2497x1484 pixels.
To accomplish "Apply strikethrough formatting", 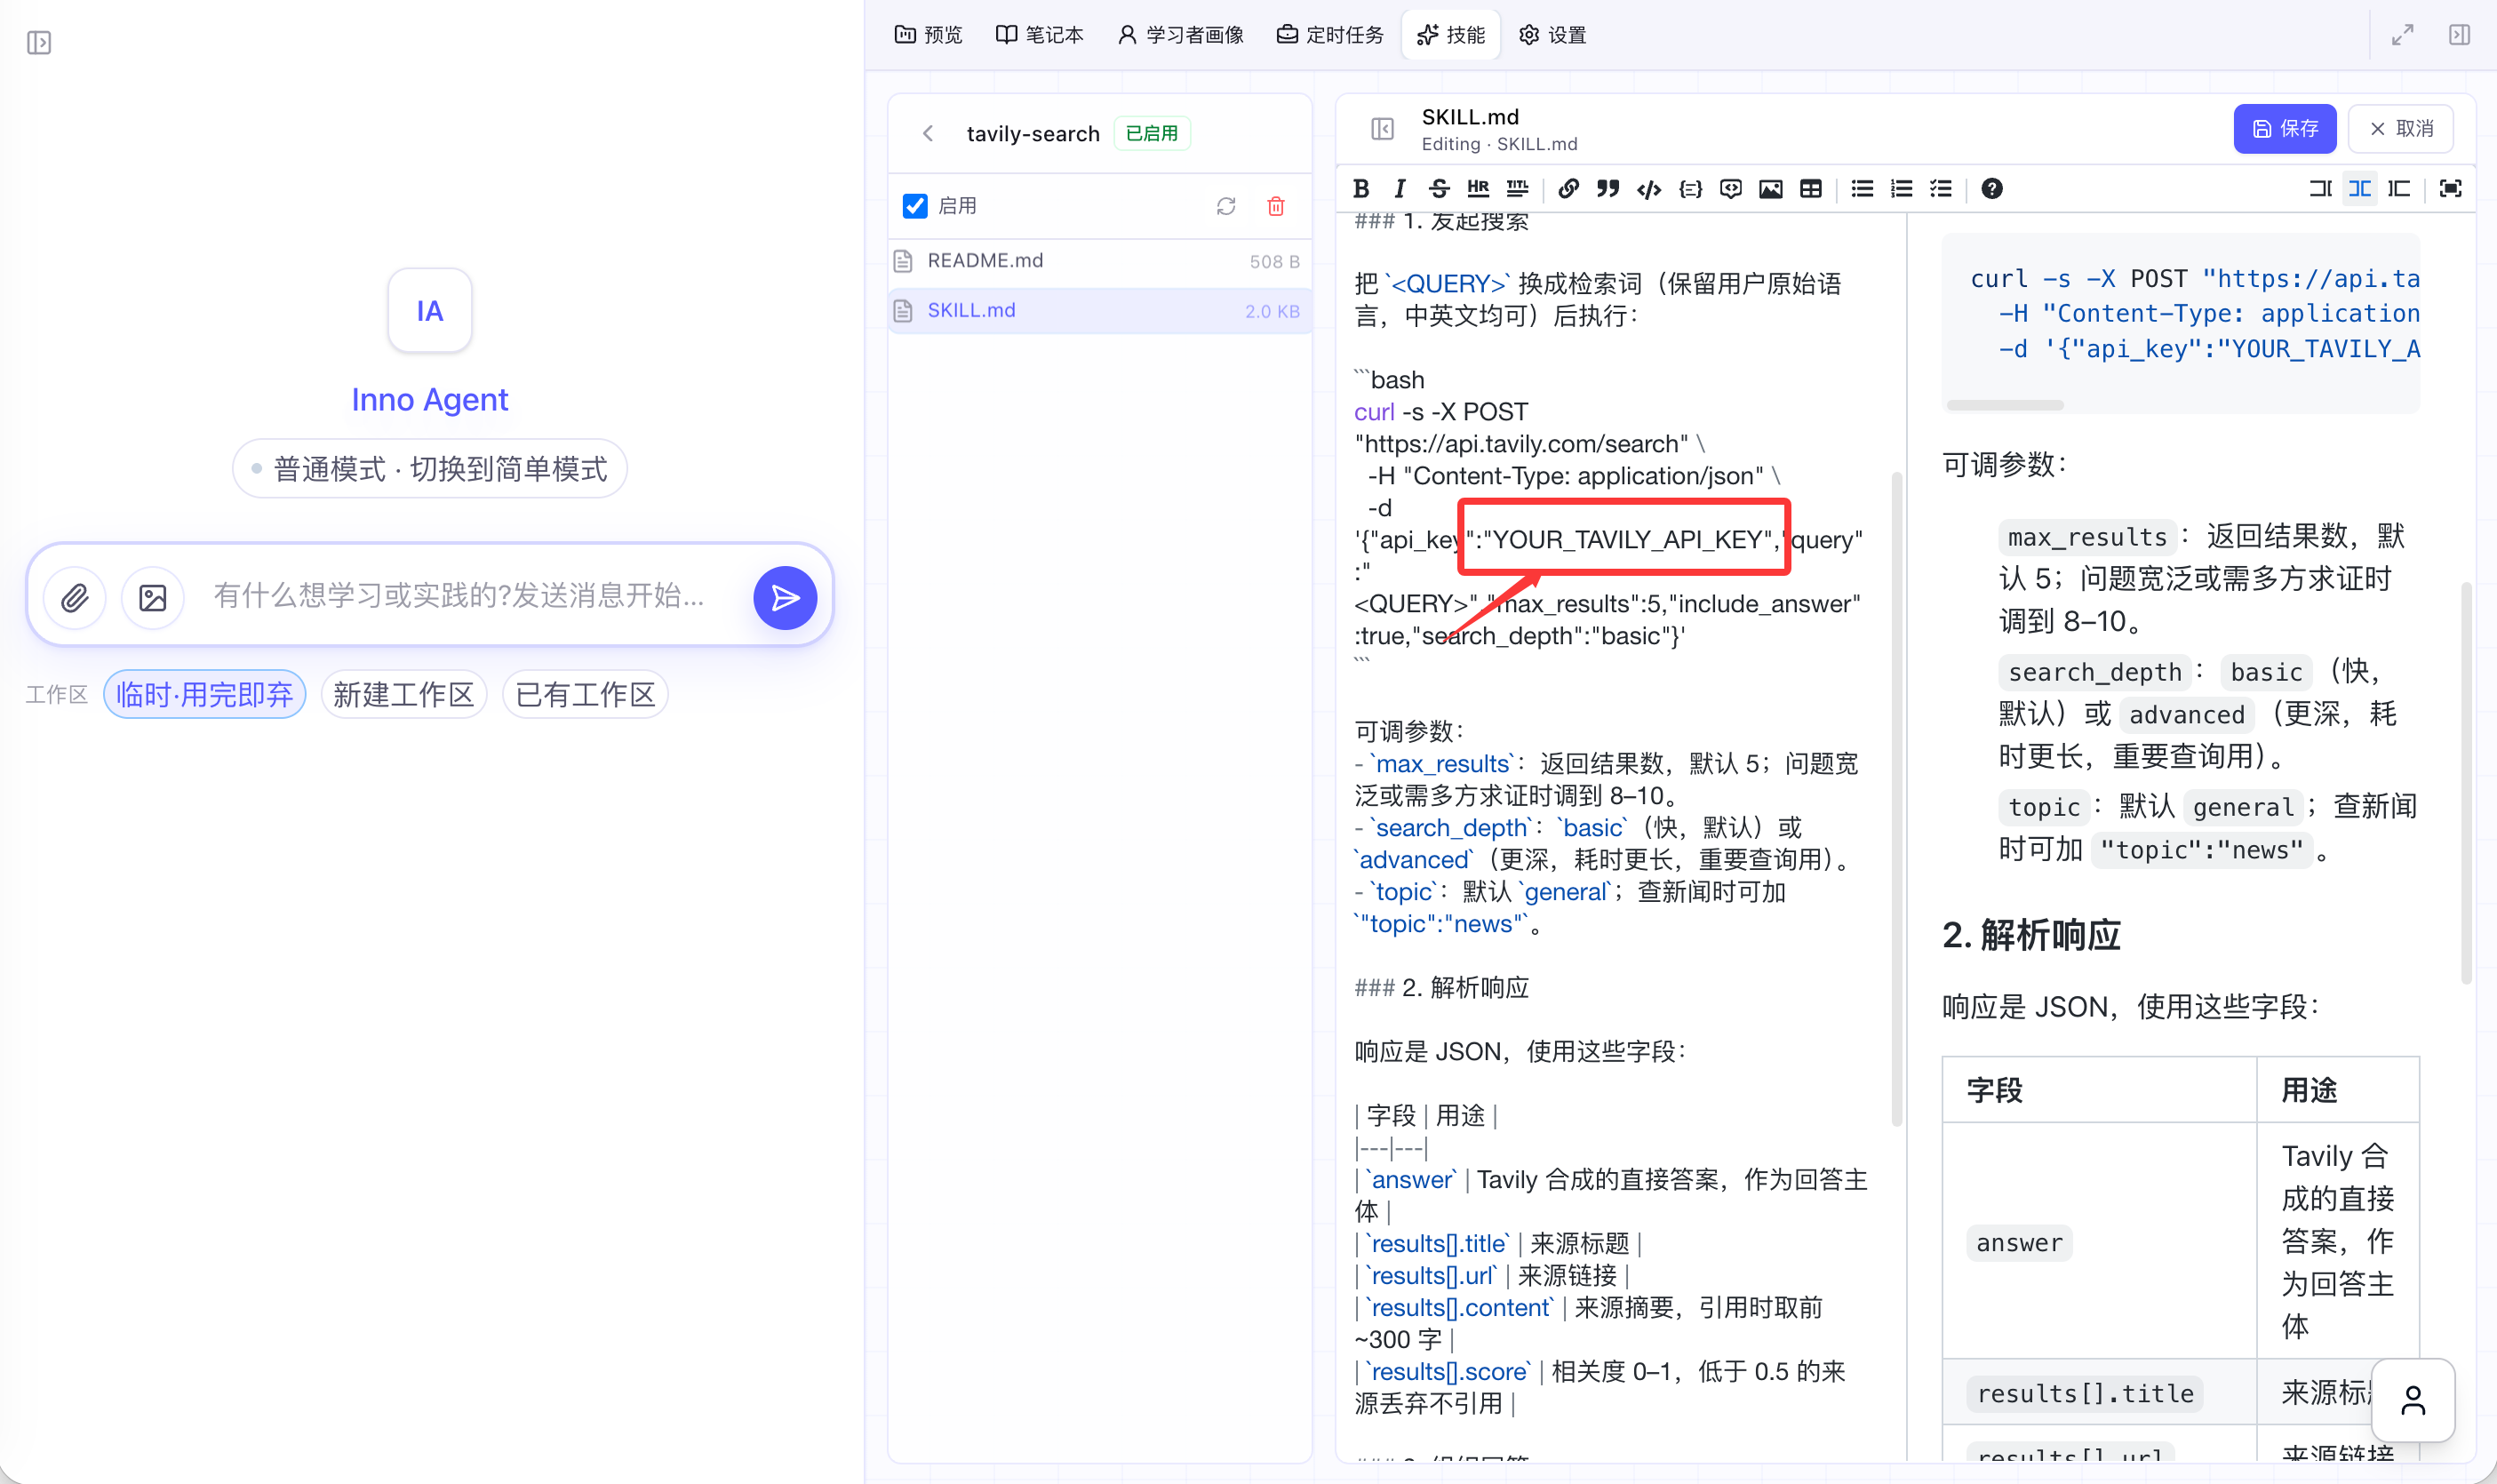I will (1439, 188).
